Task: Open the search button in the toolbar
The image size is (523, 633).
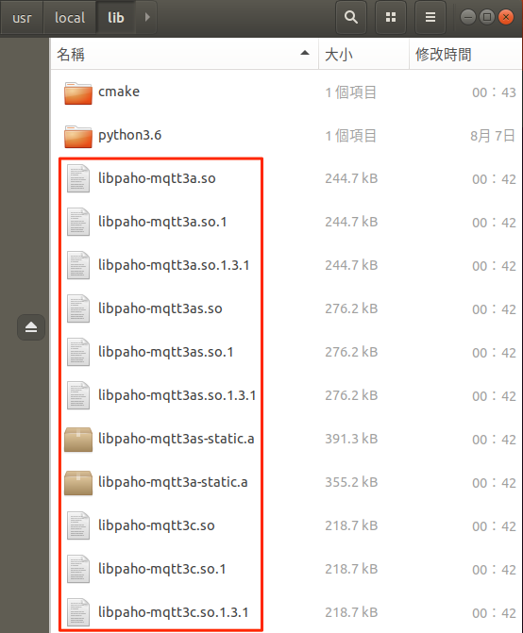Action: tap(351, 17)
